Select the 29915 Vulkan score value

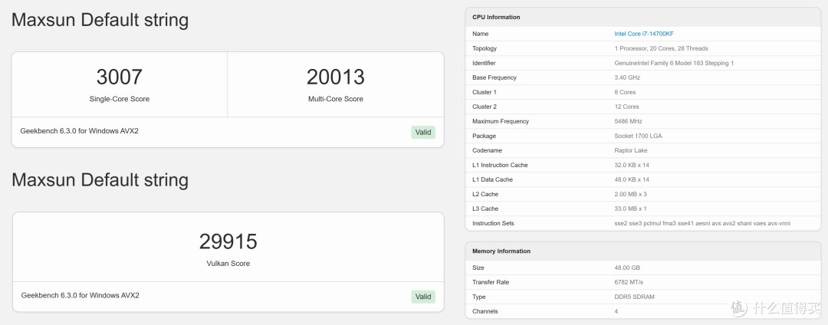tap(228, 241)
